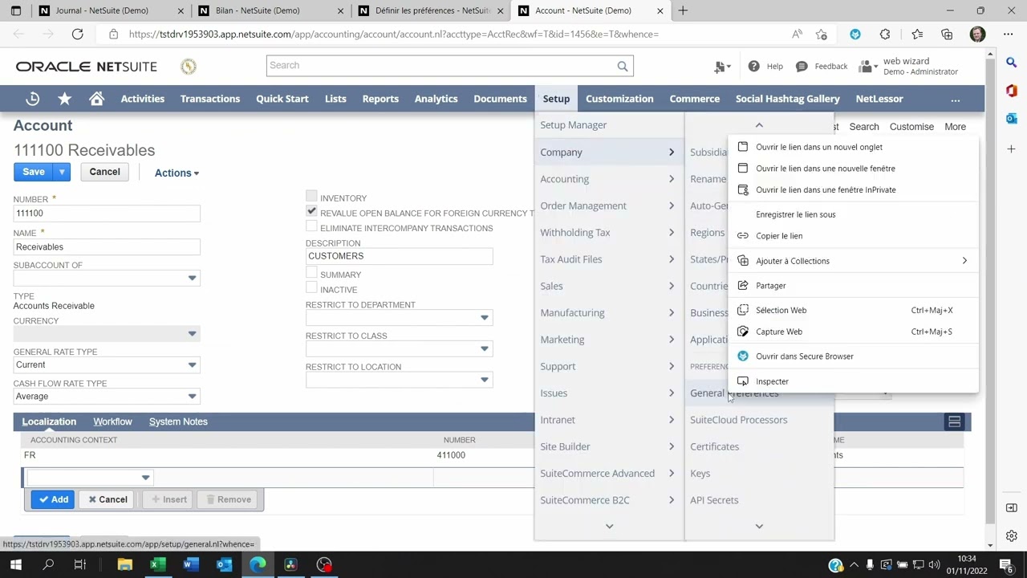Open the Certificates link
Viewport: 1027px width, 578px height.
(x=714, y=446)
